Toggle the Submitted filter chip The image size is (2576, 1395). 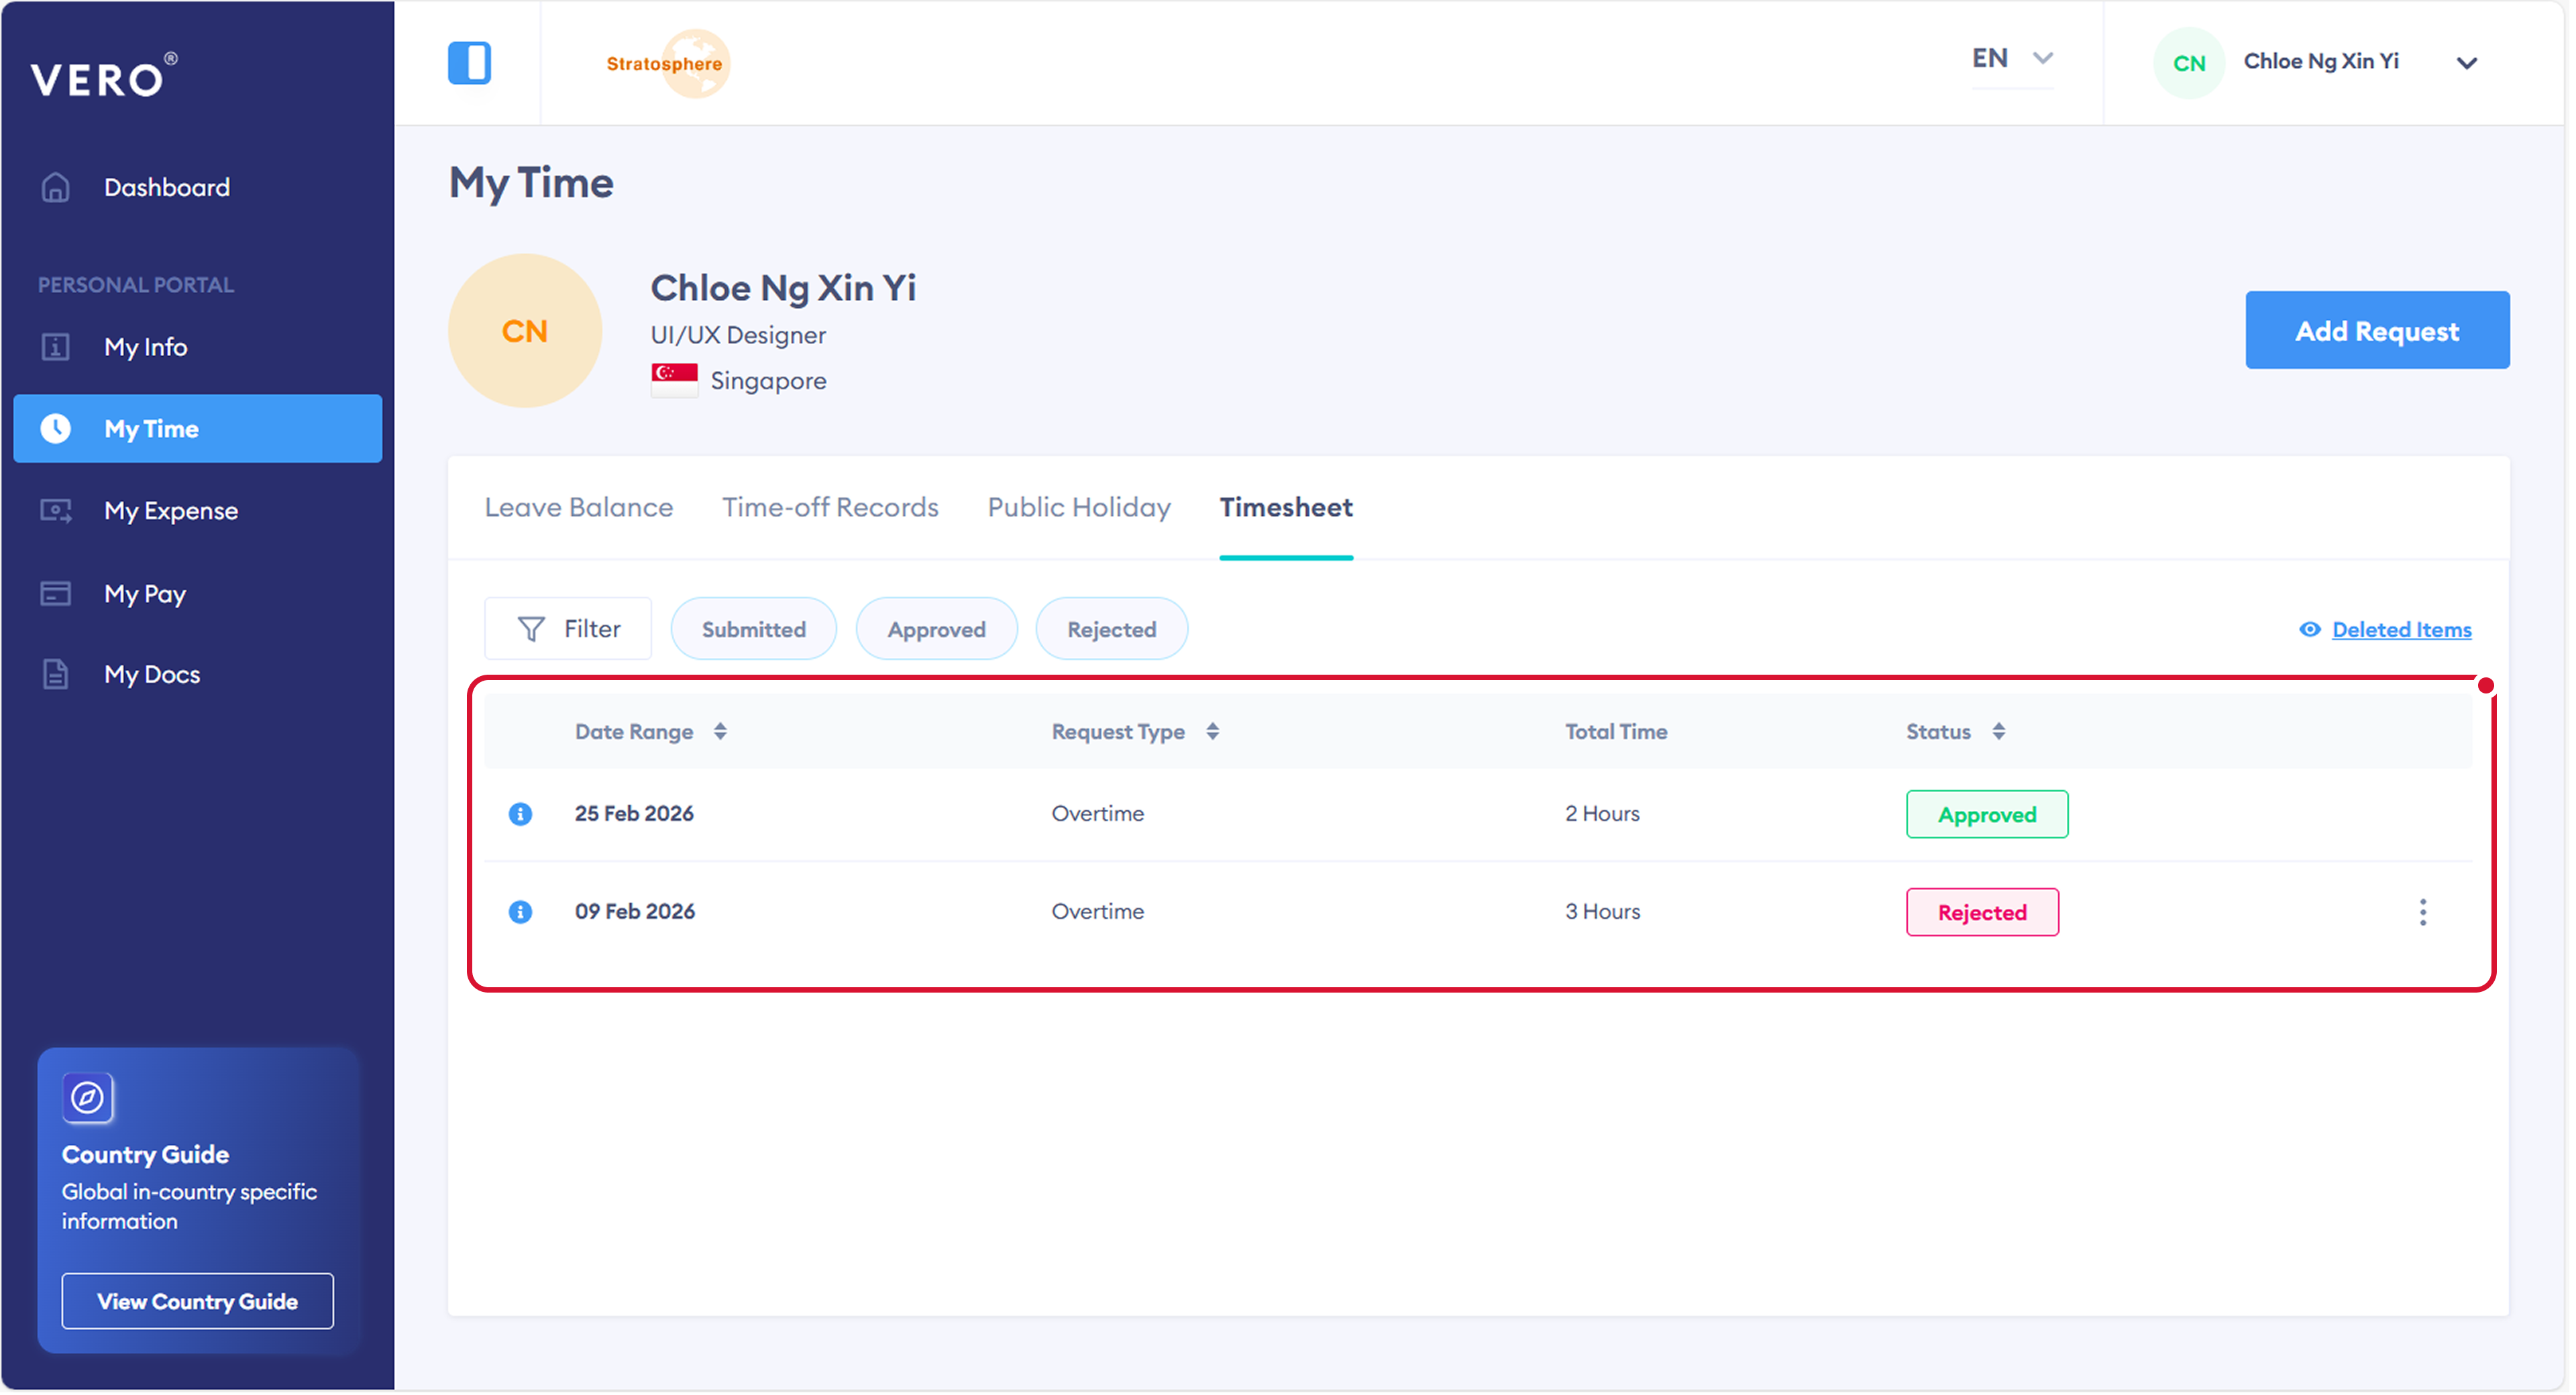[x=753, y=630]
